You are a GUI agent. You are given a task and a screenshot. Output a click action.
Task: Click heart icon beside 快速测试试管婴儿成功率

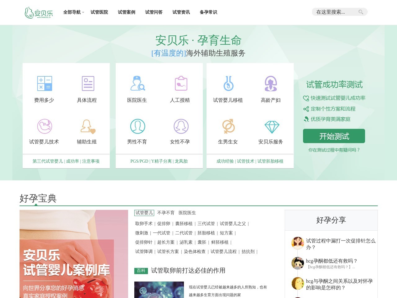[x=306, y=98]
